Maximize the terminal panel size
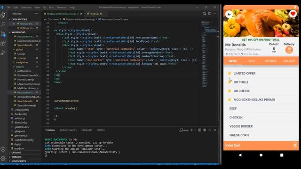 (210, 130)
